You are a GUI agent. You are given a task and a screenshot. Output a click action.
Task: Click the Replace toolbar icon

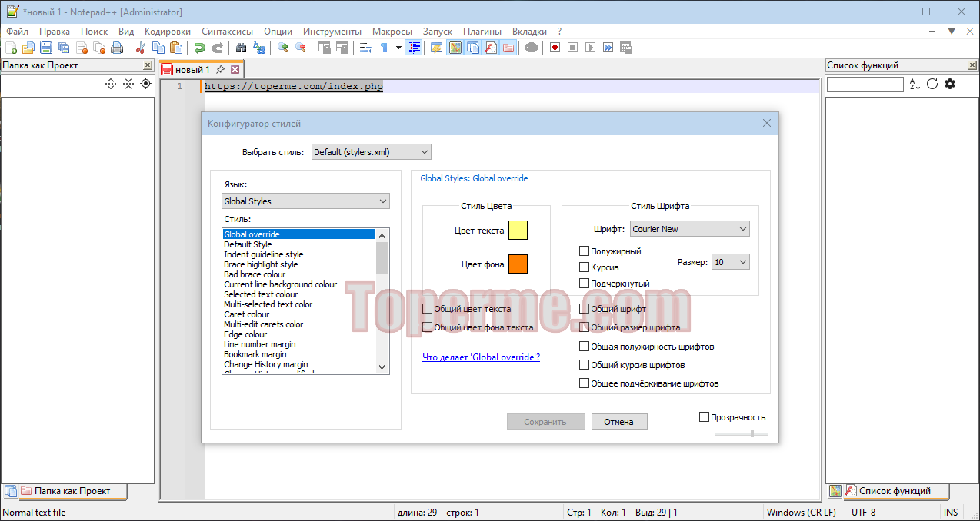point(259,48)
